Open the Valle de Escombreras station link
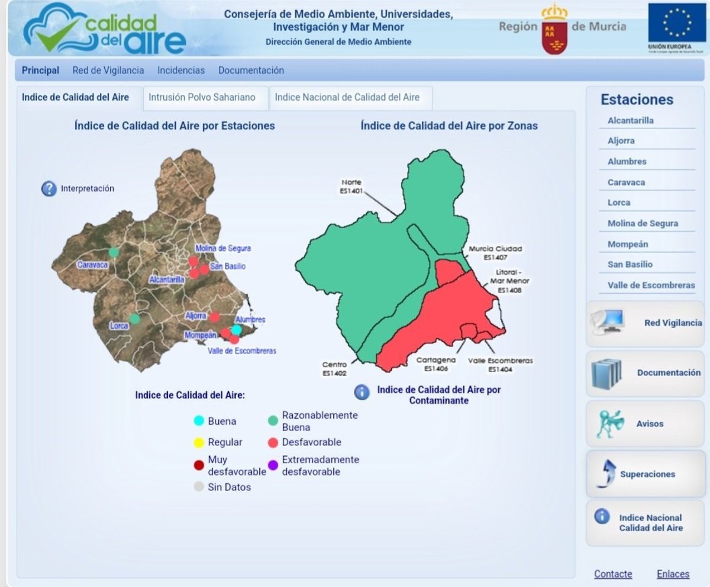This screenshot has width=710, height=587. point(651,285)
